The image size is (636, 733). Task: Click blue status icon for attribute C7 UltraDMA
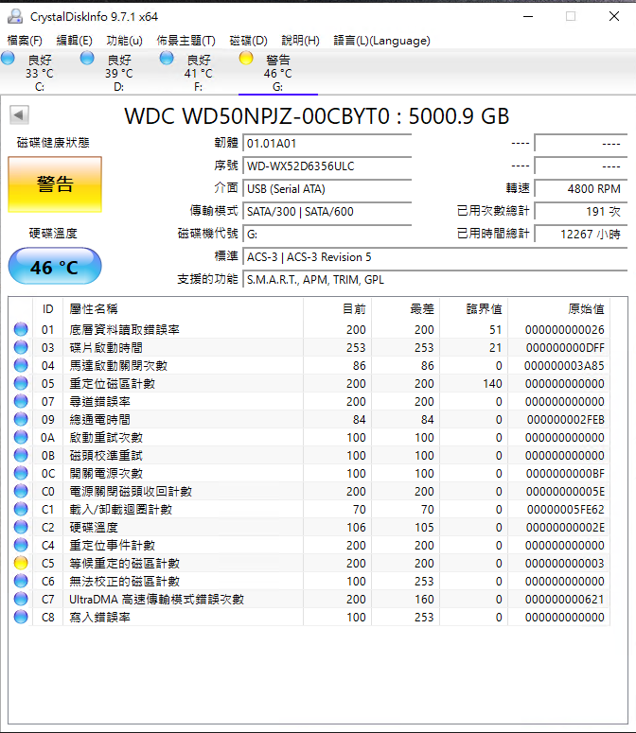tap(21, 600)
